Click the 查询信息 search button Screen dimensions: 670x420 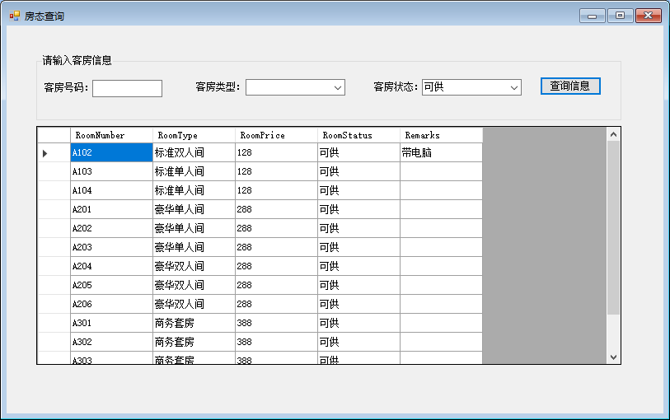(570, 86)
